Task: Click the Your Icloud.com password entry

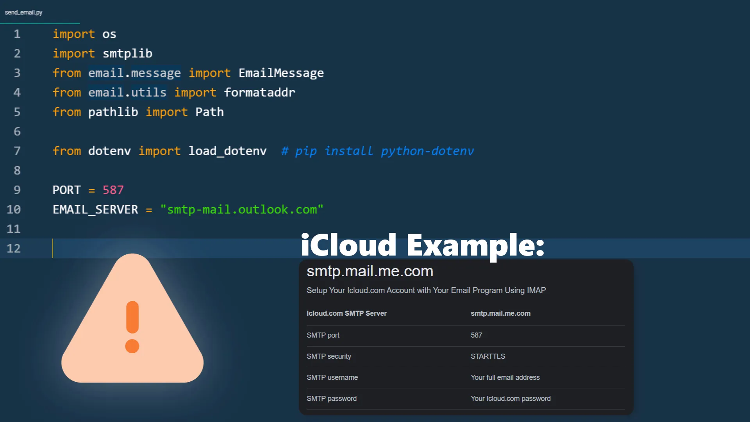Action: 511,398
